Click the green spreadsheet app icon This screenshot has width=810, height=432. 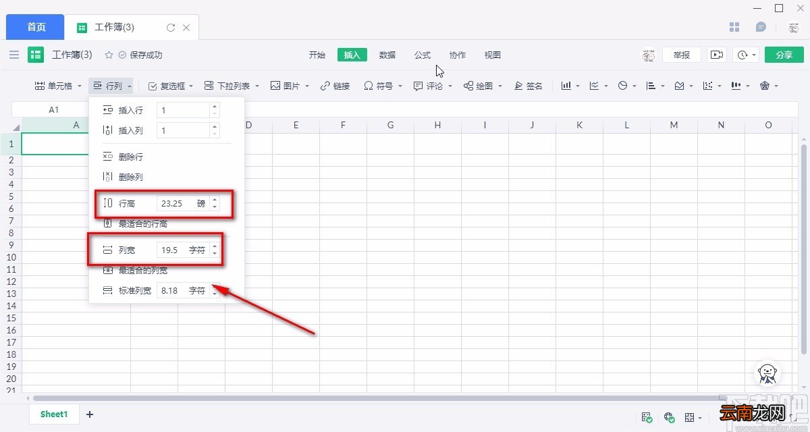pos(36,55)
